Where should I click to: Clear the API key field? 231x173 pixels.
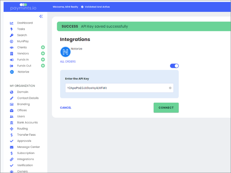(x=170, y=88)
